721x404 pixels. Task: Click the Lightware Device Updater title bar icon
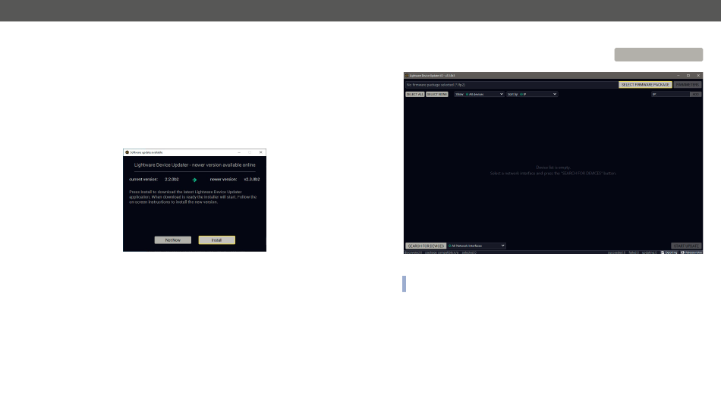point(407,75)
